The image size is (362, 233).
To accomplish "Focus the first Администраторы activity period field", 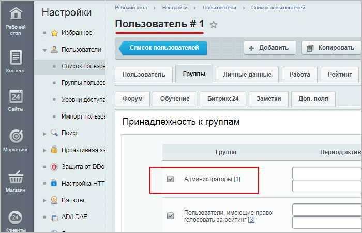I will point(327,173).
